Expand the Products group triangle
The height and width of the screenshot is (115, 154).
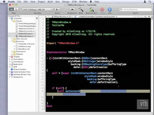click(x=12, y=54)
